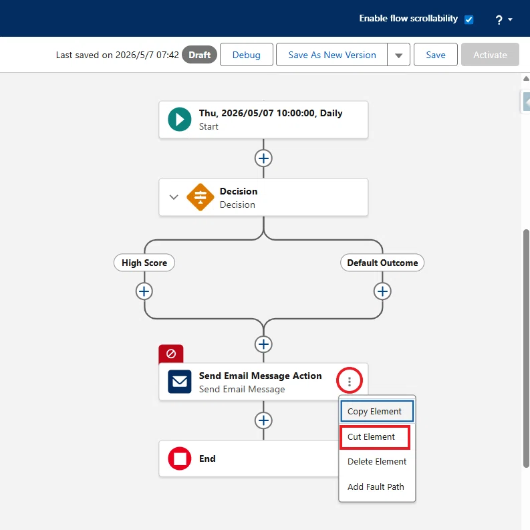Click the Decision card title text
Viewport: 530px width, 530px height.
pyautogui.click(x=239, y=191)
